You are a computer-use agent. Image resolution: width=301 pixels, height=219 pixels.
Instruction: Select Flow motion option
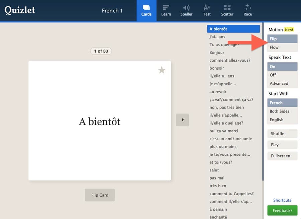(x=282, y=47)
